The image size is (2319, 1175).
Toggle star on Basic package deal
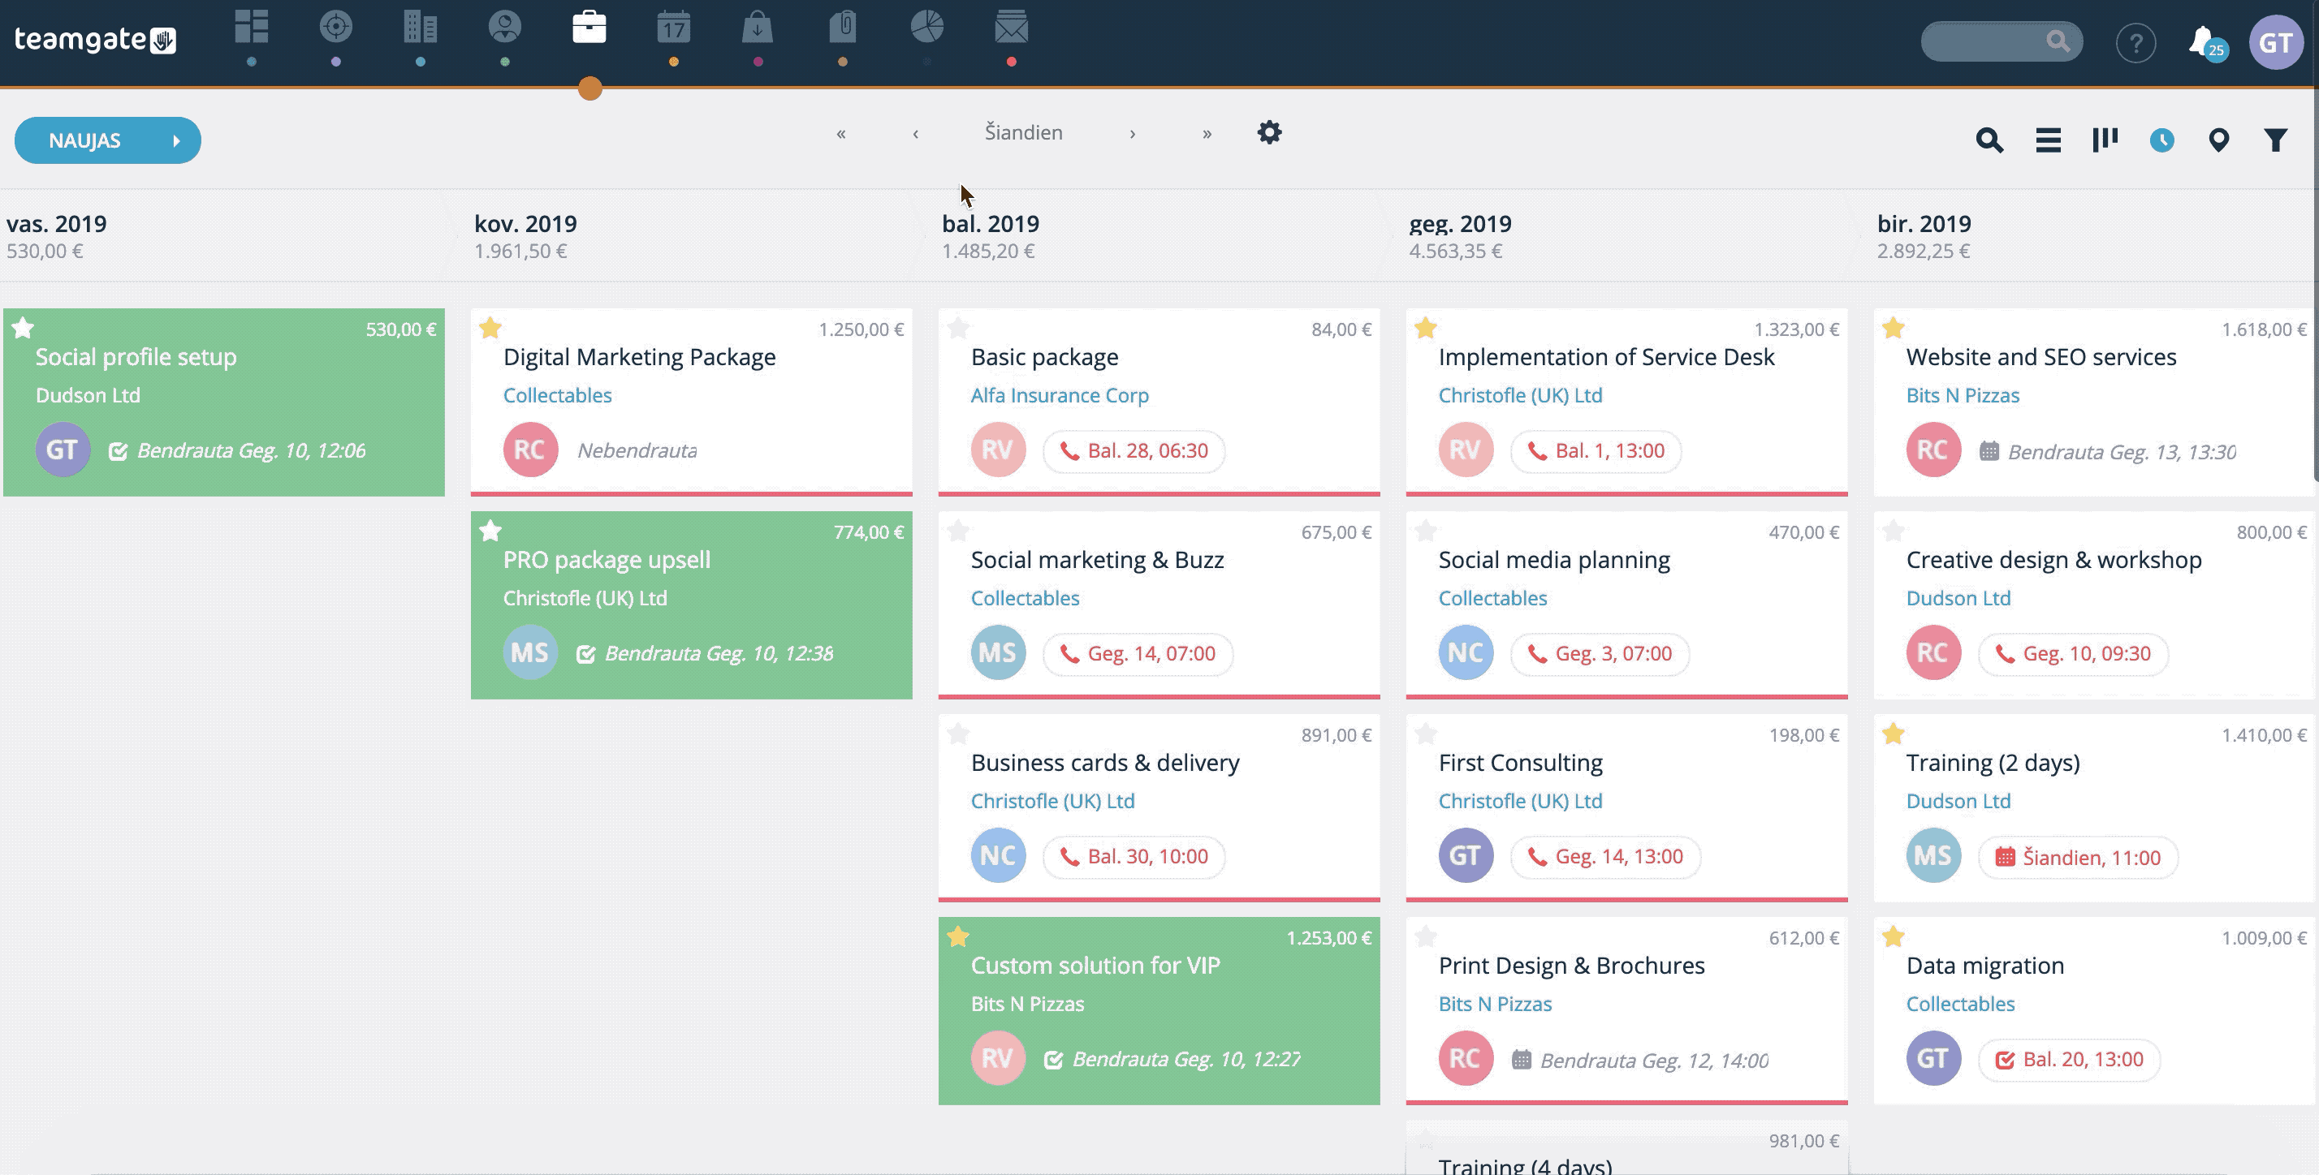(959, 328)
